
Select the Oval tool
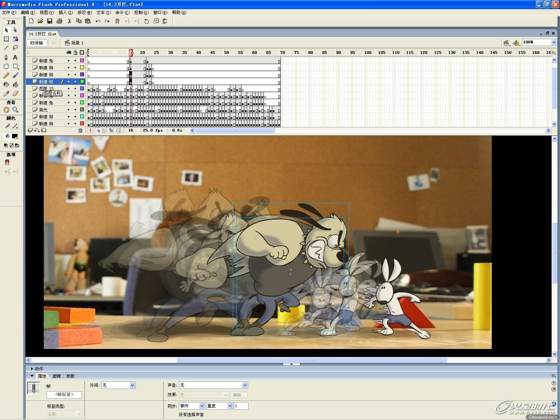(6, 66)
